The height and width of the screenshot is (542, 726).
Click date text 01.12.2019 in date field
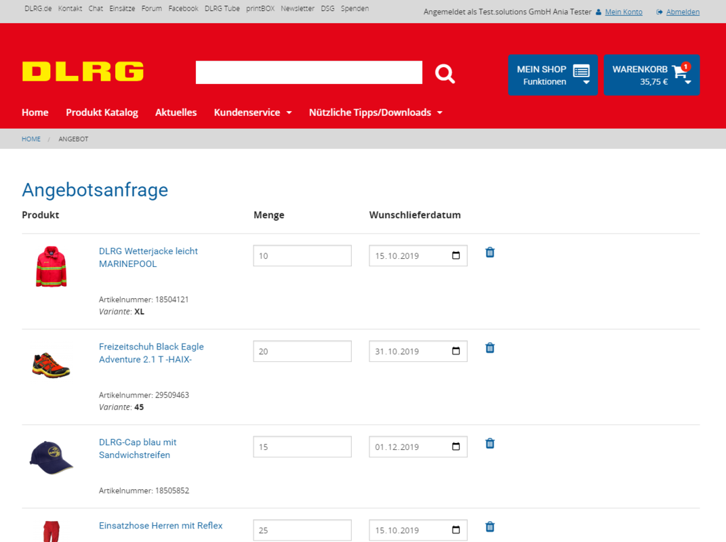click(397, 447)
